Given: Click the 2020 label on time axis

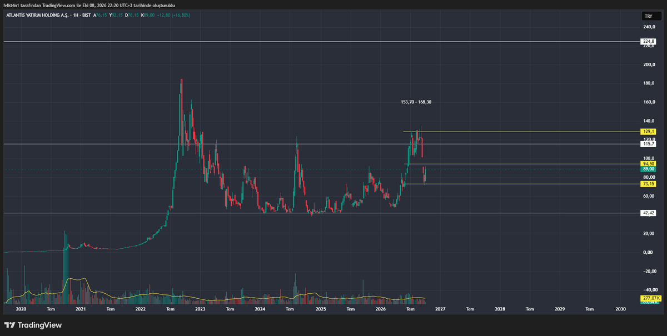Looking at the screenshot, I should click(21, 308).
